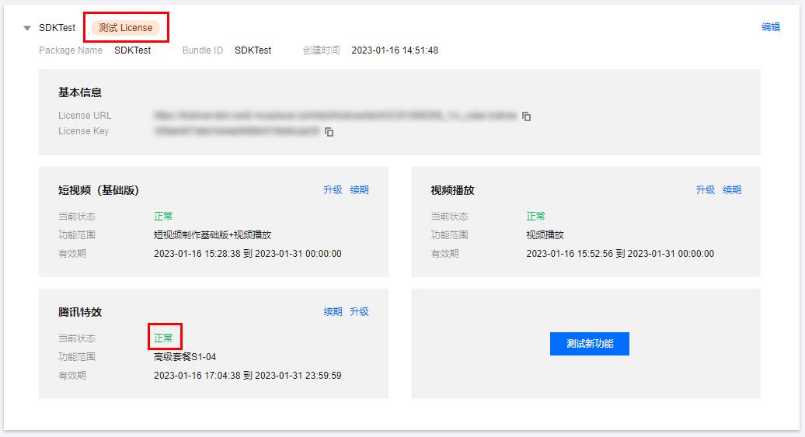This screenshot has height=437, width=805.
Task: Click the 腾讯特效 heading
Action: [80, 312]
